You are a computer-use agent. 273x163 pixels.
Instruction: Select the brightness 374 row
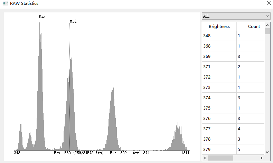219,98
